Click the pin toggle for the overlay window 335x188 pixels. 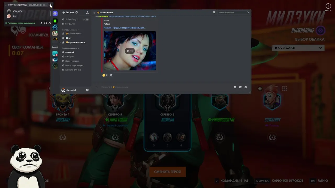[51, 5]
